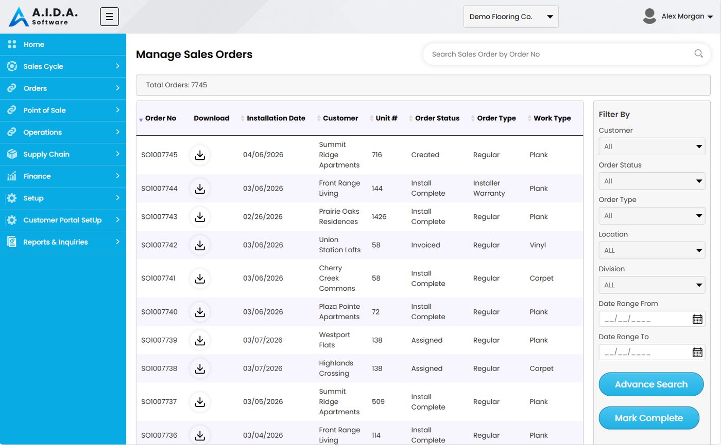721x445 pixels.
Task: Click the Total Orders: 7745 text
Action: [177, 85]
